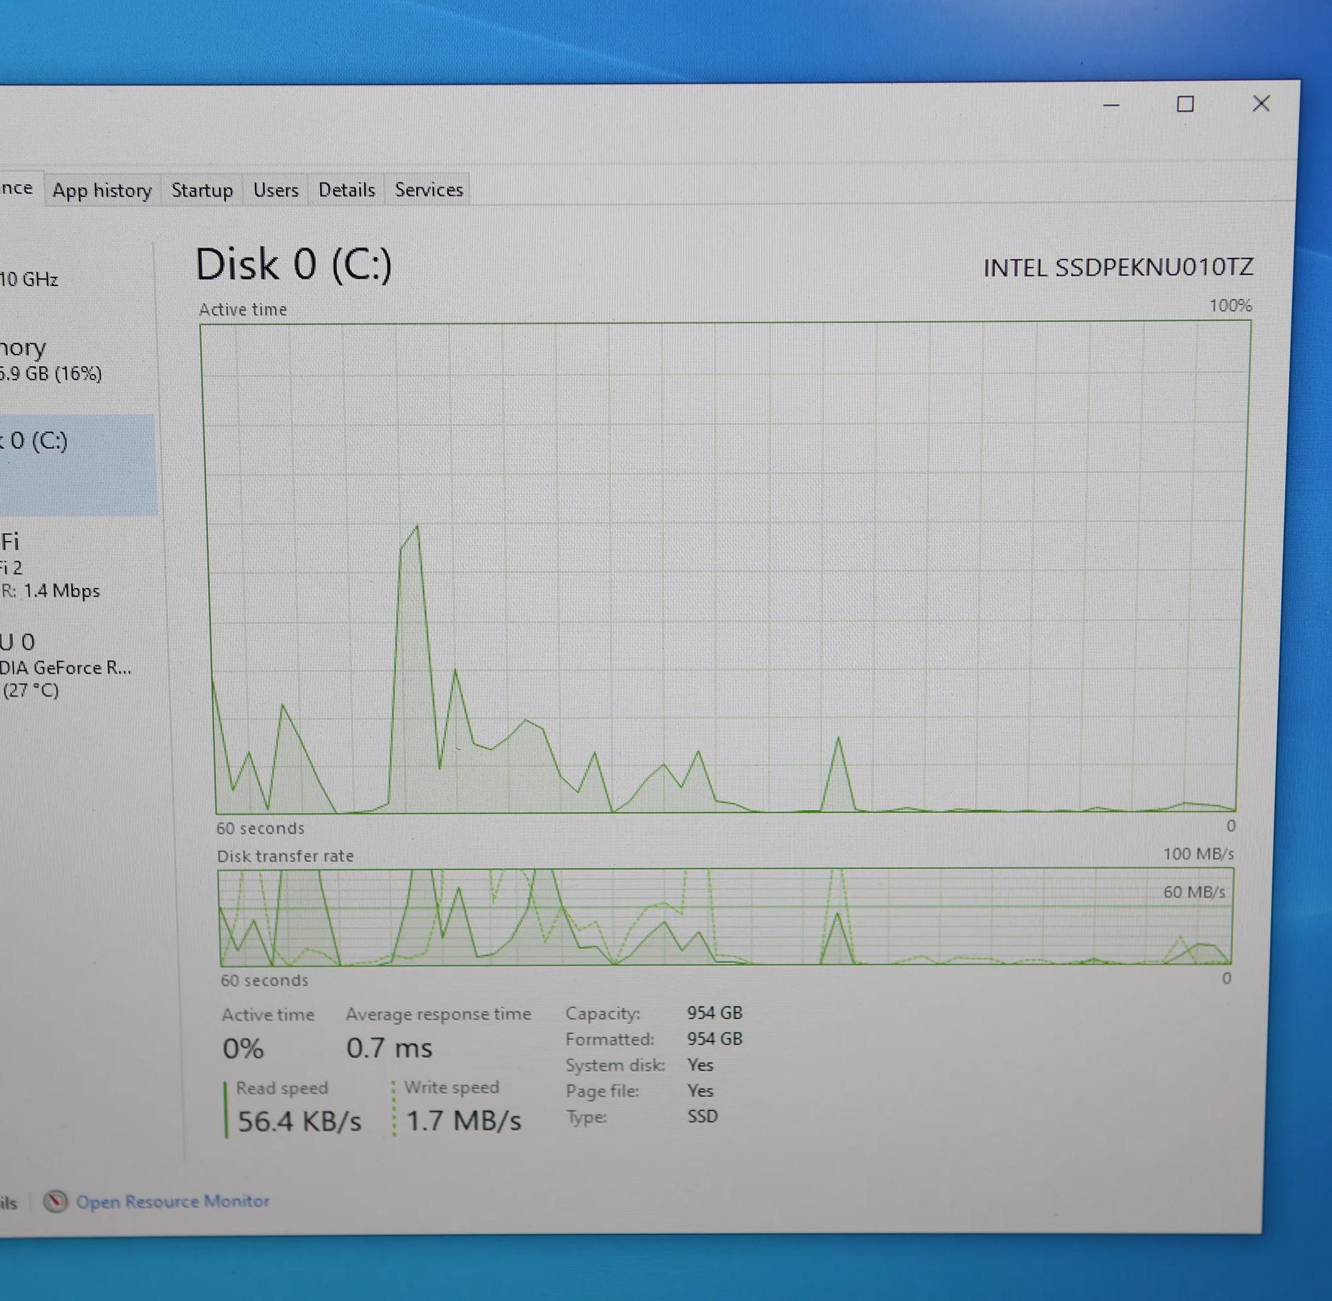
Task: Select GPU 0 NVIDIA GeForce sidebar entry
Action: 62,665
